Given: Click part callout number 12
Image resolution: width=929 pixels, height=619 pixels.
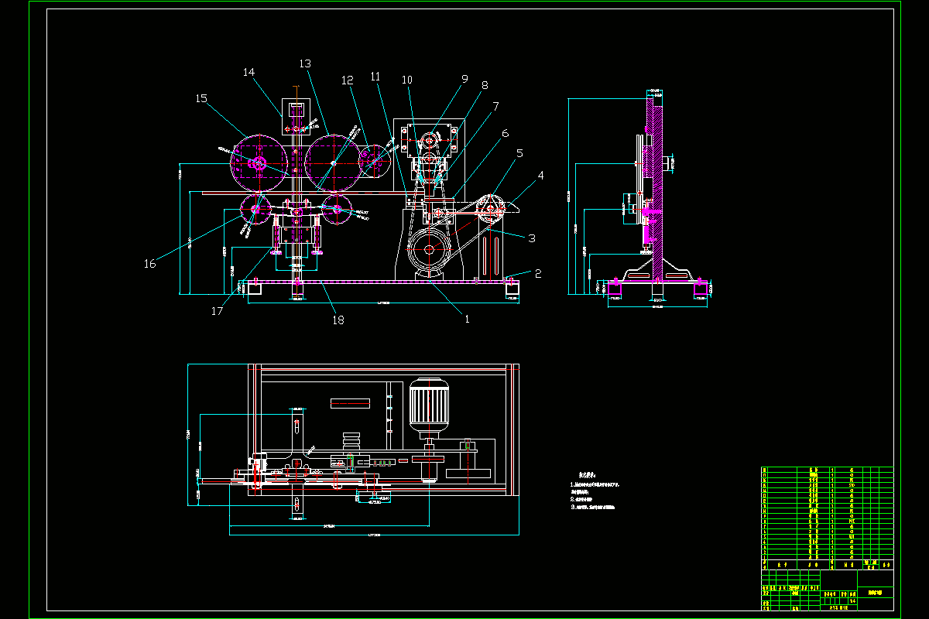Looking at the screenshot, I should tap(347, 80).
